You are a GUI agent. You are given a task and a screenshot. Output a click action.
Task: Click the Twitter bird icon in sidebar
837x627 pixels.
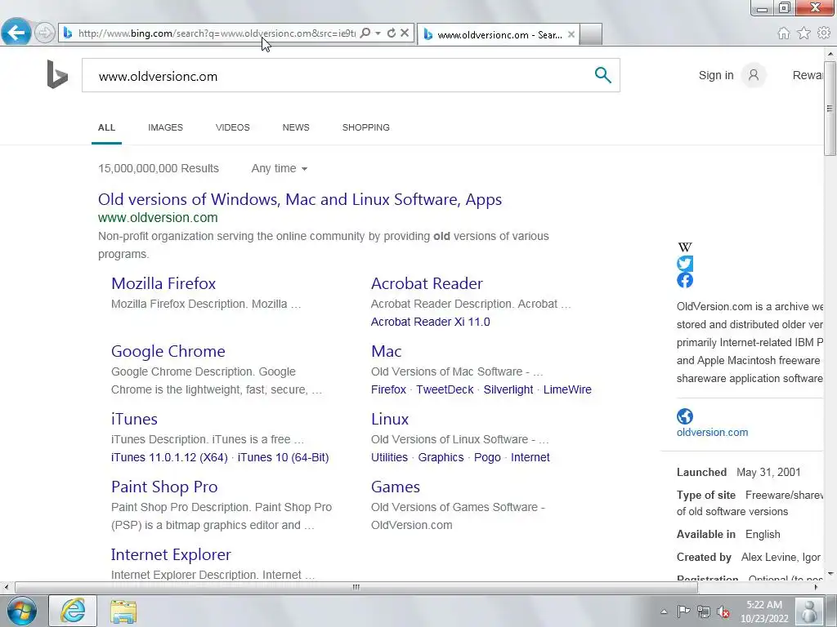point(685,264)
